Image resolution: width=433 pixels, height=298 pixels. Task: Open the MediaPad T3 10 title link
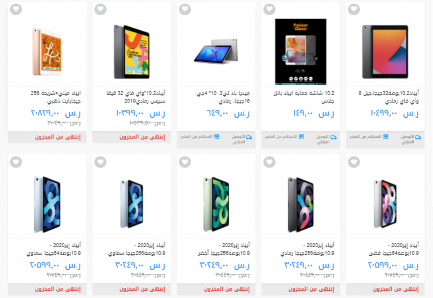[x=223, y=97]
